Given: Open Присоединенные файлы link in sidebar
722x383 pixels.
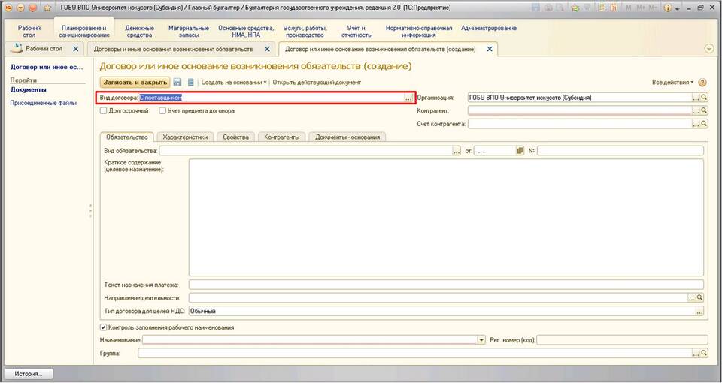Looking at the screenshot, I should (x=44, y=103).
